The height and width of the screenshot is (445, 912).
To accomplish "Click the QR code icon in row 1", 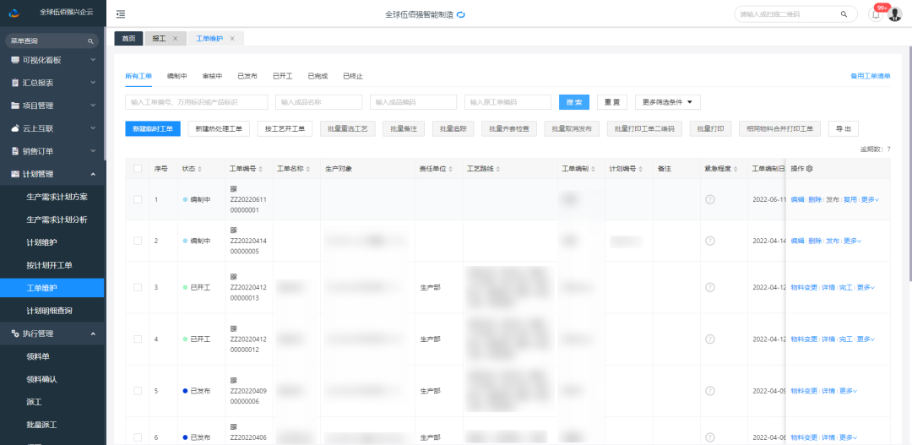I will click(234, 187).
